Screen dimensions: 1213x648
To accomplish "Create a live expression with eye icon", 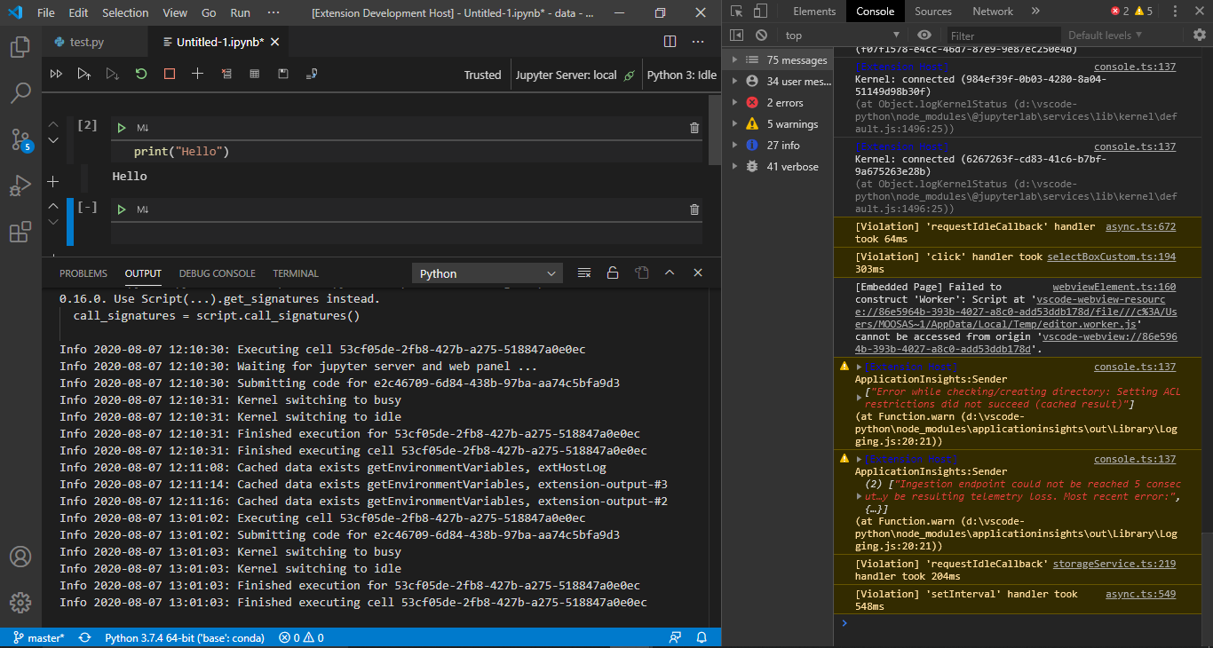I will pos(924,36).
